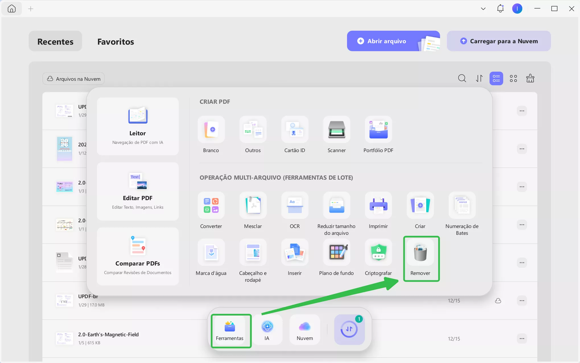Open more options for UPDF-br file
Viewport: 580px width, 363px height.
tap(522, 301)
